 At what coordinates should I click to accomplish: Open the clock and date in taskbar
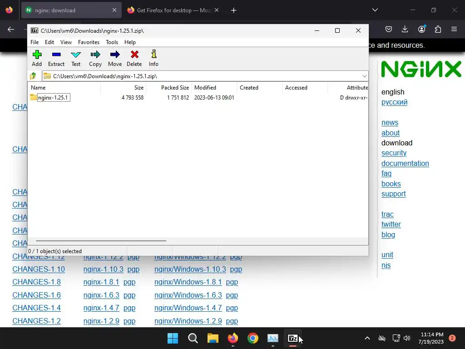point(431,338)
